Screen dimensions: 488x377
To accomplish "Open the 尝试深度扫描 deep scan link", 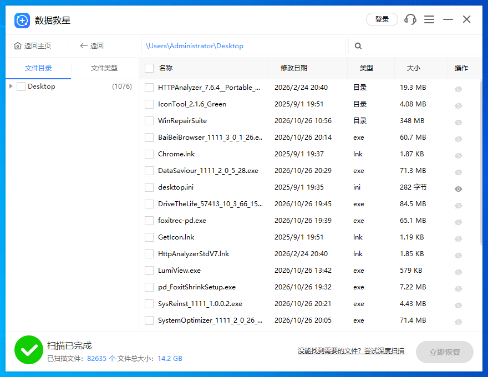I will pyautogui.click(x=384, y=351).
